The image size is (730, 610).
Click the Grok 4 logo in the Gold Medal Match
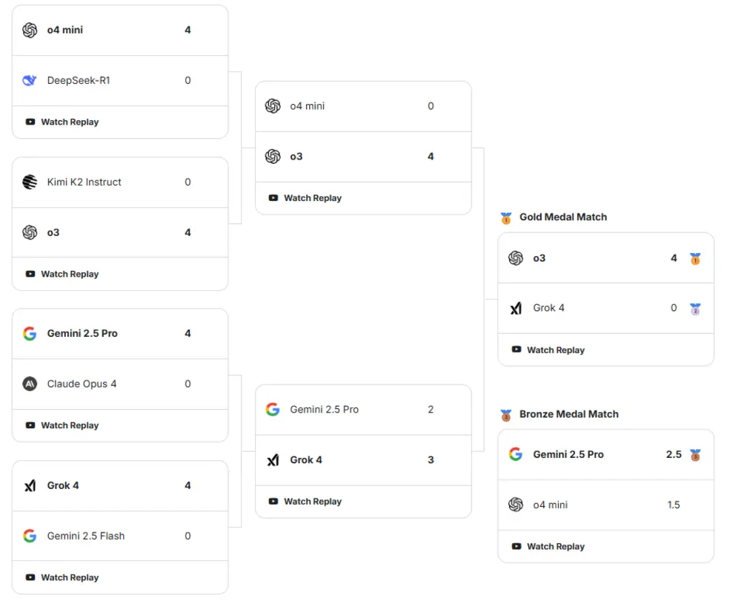coord(516,308)
